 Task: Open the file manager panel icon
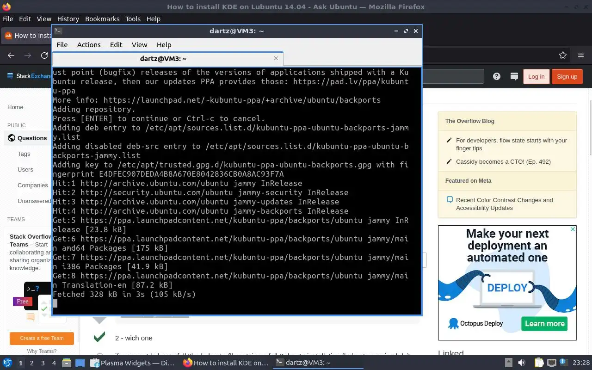pos(66,363)
